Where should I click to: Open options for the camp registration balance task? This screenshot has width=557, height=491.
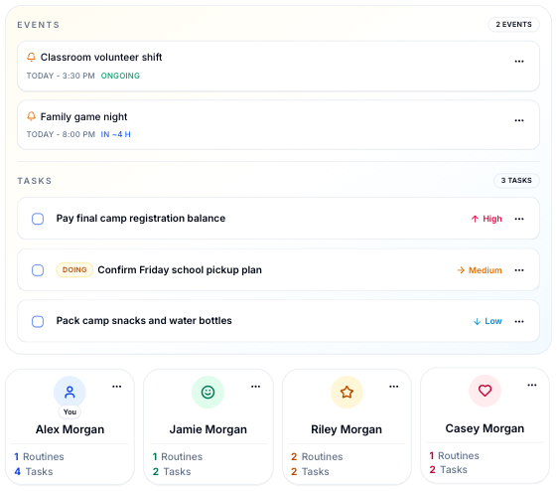519,219
